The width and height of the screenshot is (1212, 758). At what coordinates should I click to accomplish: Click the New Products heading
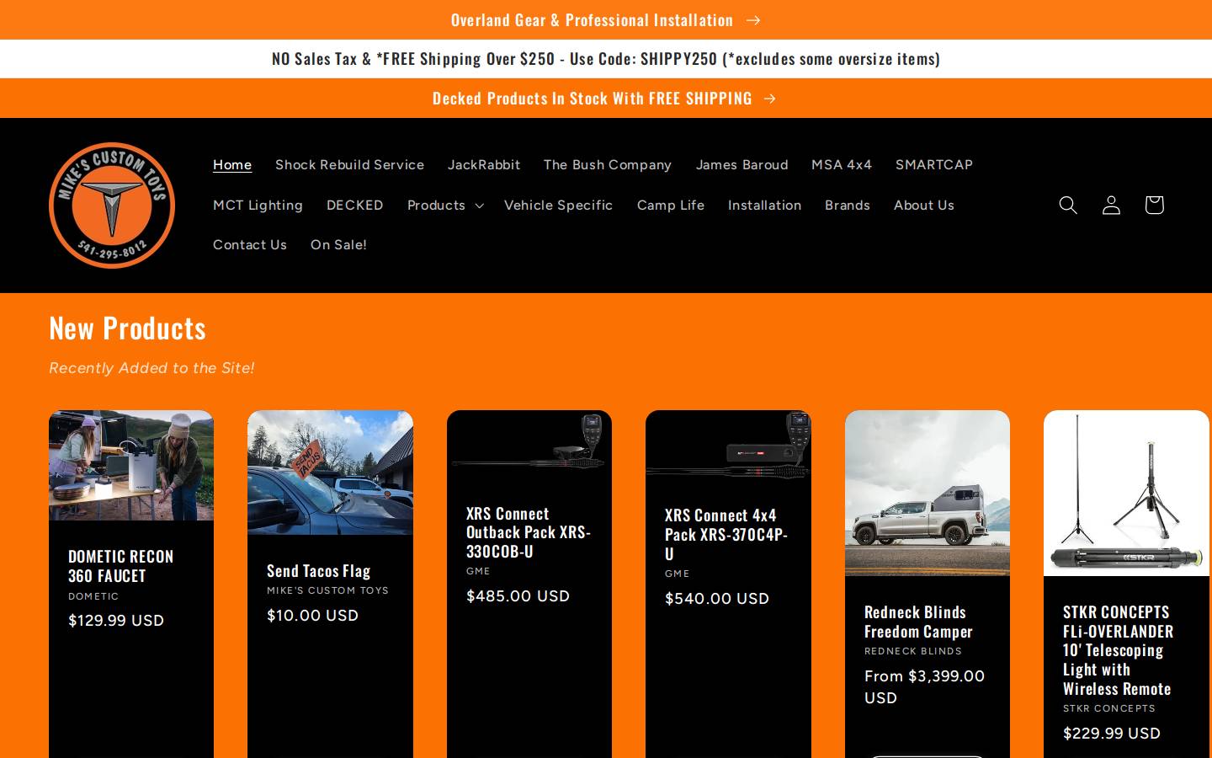click(x=127, y=328)
